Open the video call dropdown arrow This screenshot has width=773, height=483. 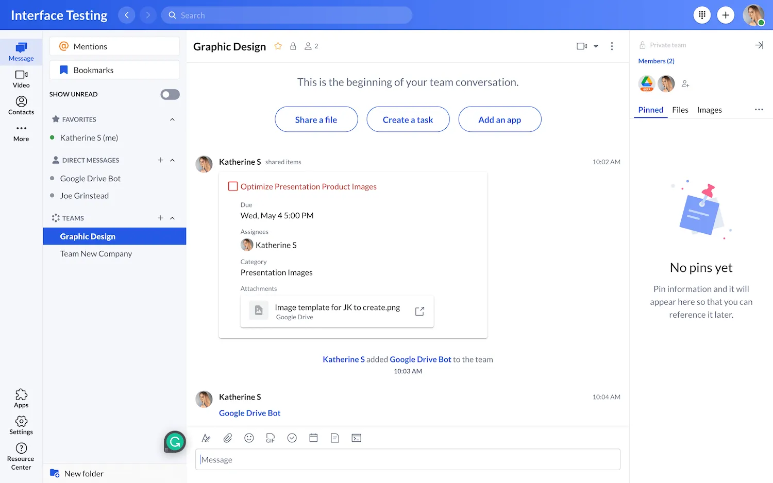596,46
